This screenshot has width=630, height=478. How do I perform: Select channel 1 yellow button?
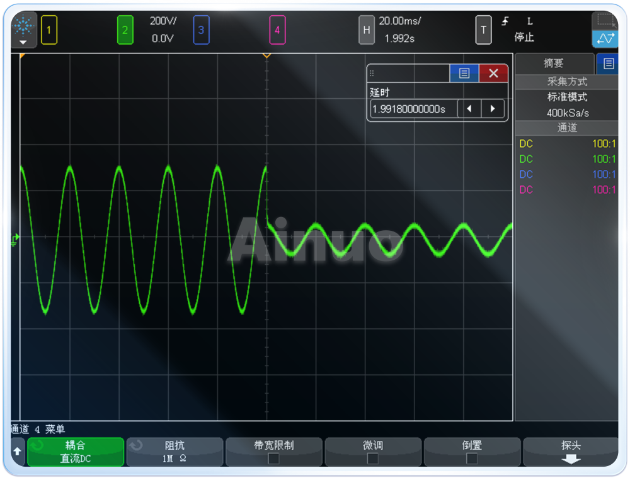(49, 30)
